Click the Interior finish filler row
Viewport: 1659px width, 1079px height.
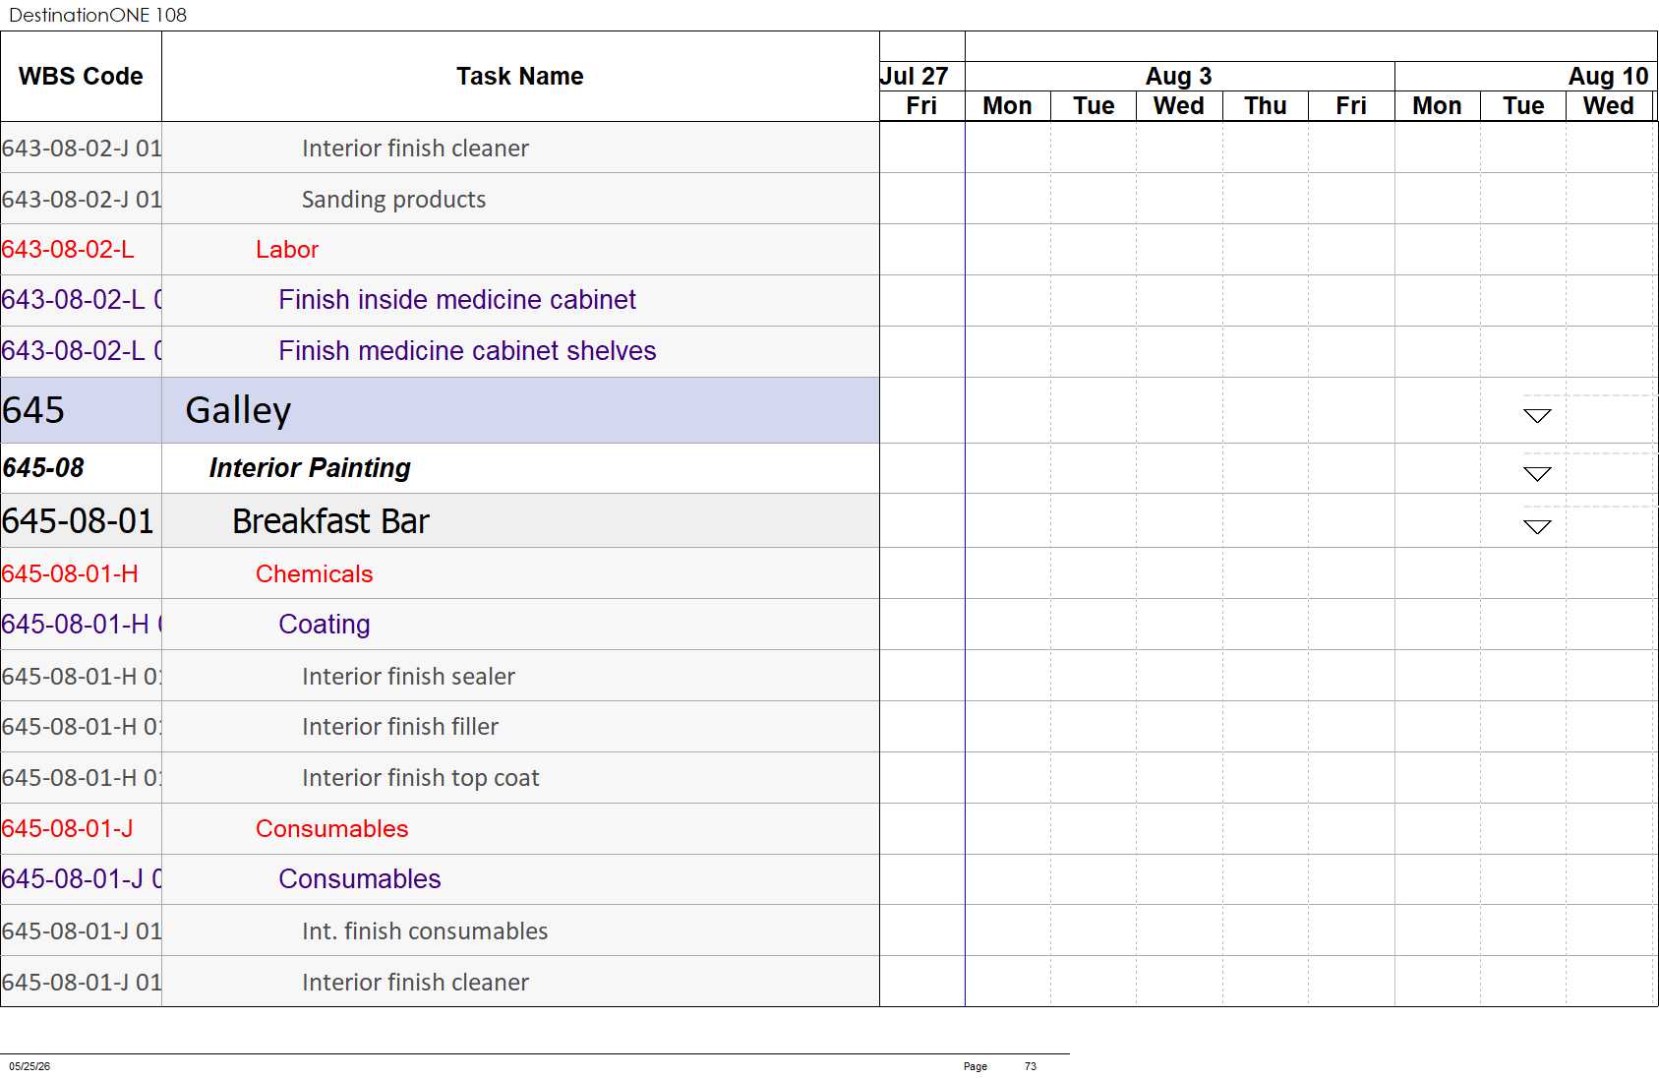pyautogui.click(x=440, y=727)
